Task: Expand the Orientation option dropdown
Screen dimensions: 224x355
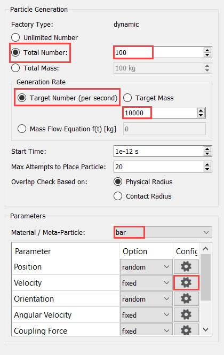Action: [146, 299]
